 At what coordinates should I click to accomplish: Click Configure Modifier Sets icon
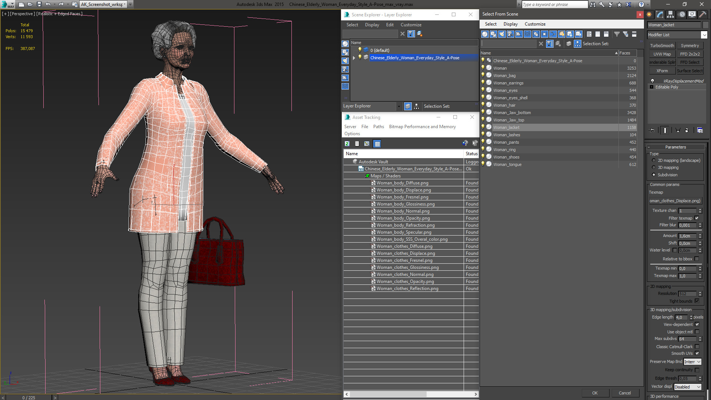700,130
